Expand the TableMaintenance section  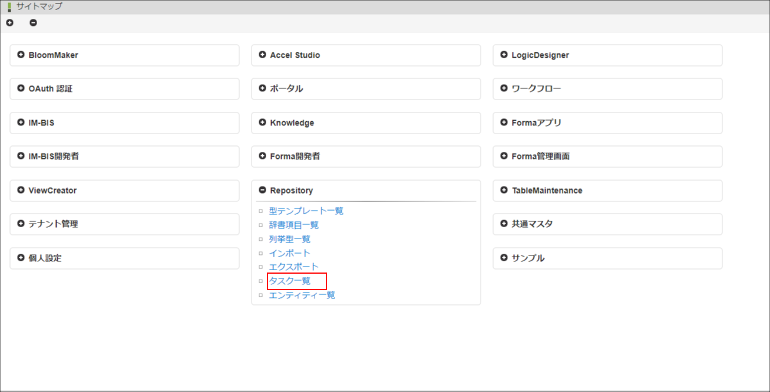click(x=504, y=190)
